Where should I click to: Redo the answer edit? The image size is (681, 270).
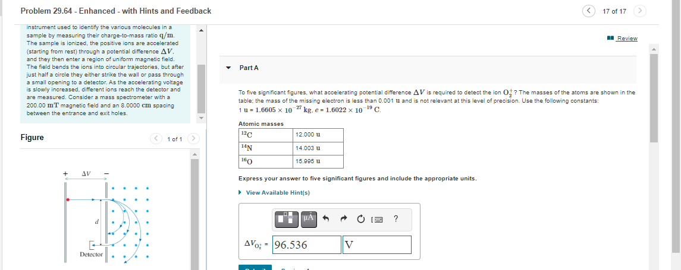coord(344,220)
